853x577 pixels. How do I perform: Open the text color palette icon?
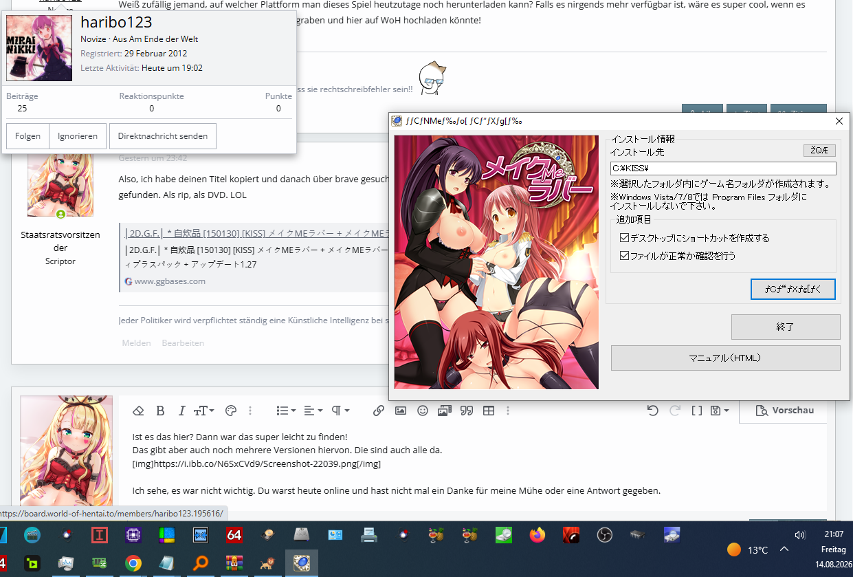tap(231, 411)
